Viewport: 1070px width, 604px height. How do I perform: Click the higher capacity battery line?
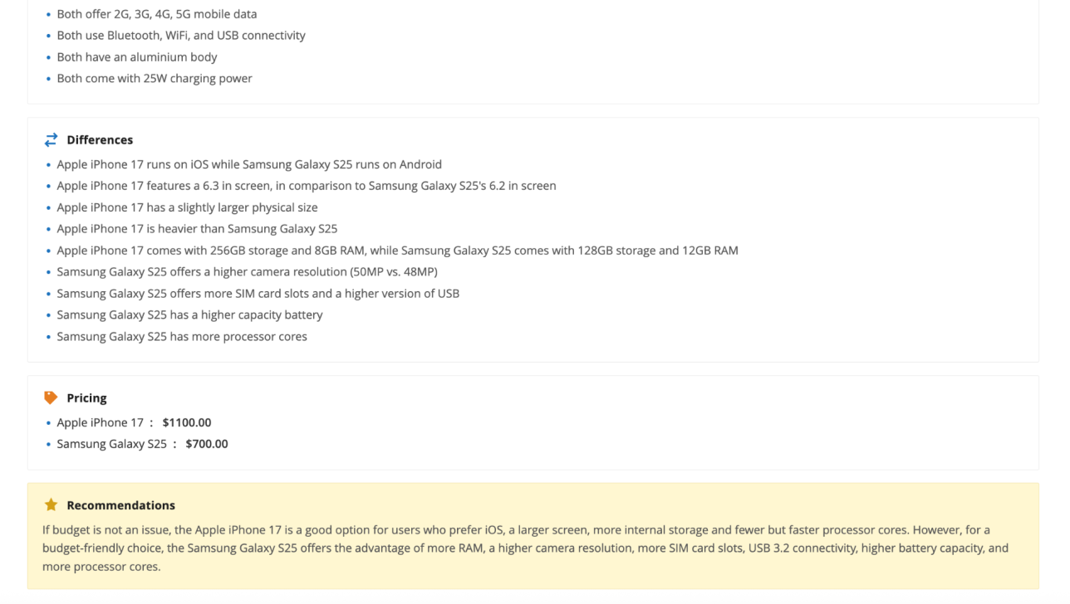[189, 315]
